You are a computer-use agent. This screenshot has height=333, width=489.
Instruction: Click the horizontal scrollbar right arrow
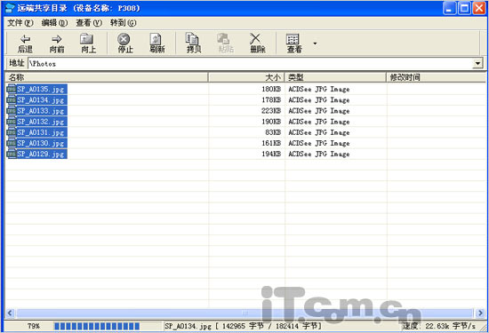click(480, 313)
